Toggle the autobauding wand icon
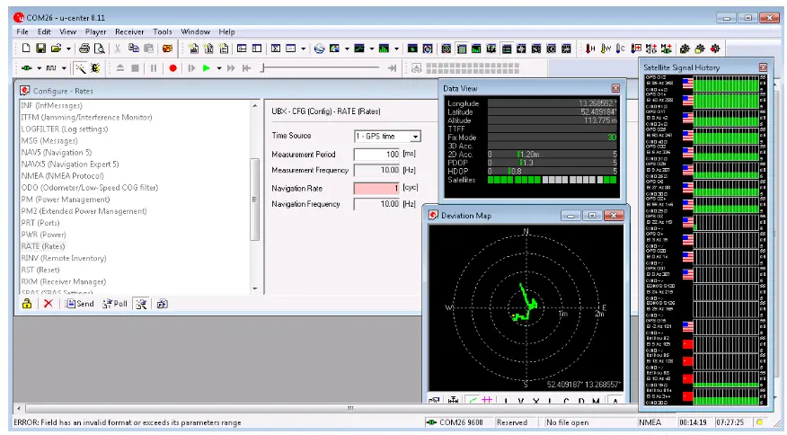 click(80, 68)
